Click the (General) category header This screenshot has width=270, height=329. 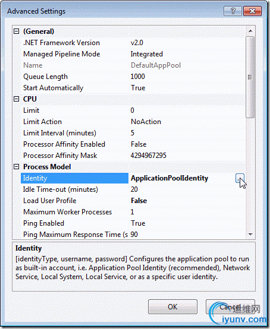(x=39, y=31)
